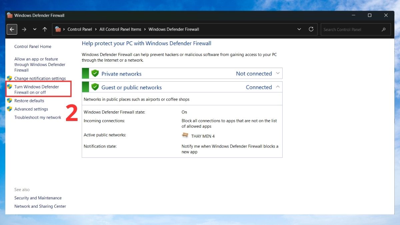Click the Restore defaults link
Screen dimensions: 400x225
pos(29,101)
